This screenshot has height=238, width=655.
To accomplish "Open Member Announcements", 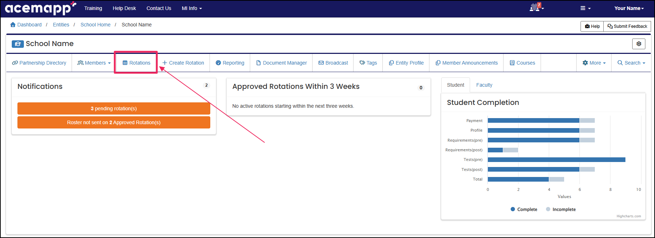I will (x=466, y=63).
